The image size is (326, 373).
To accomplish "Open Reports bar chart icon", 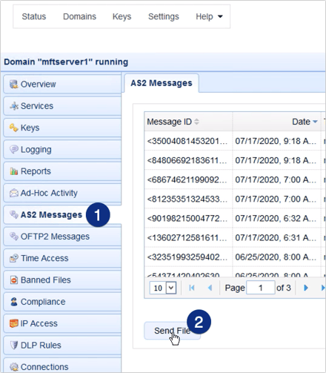I will click(x=14, y=171).
